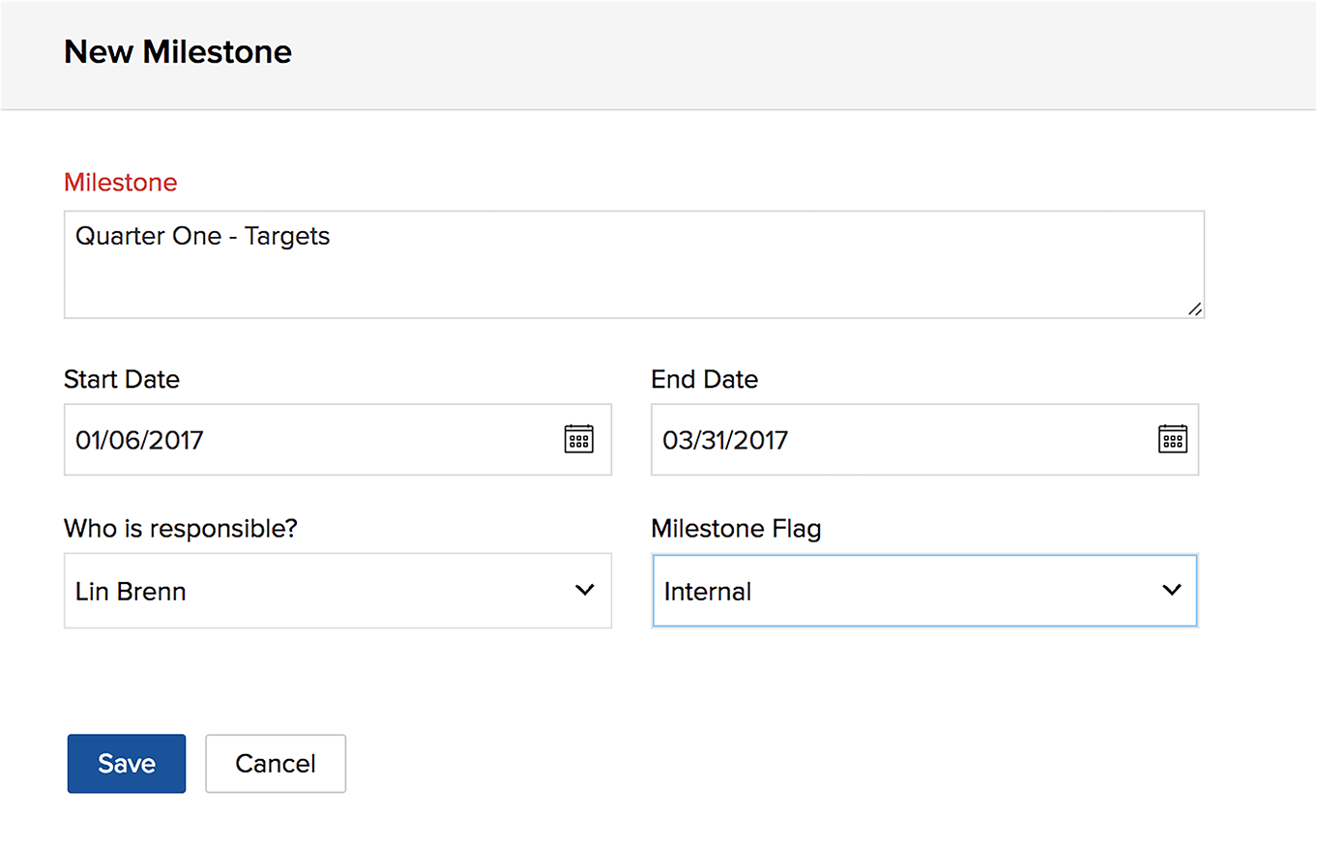Click the Start Date field 01/06/2017
Screen dimensions: 1317x847
point(337,440)
